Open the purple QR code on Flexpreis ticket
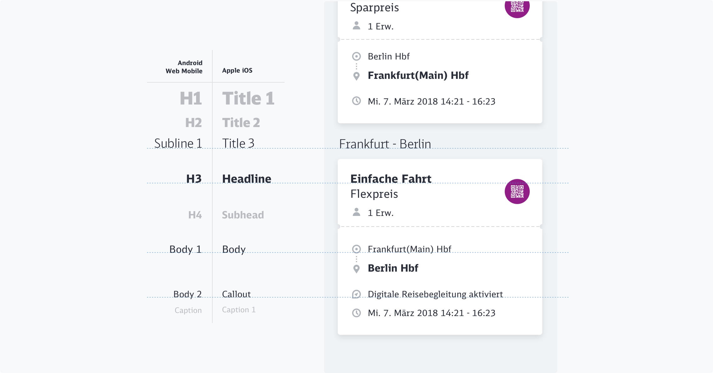The width and height of the screenshot is (713, 373). [x=517, y=192]
